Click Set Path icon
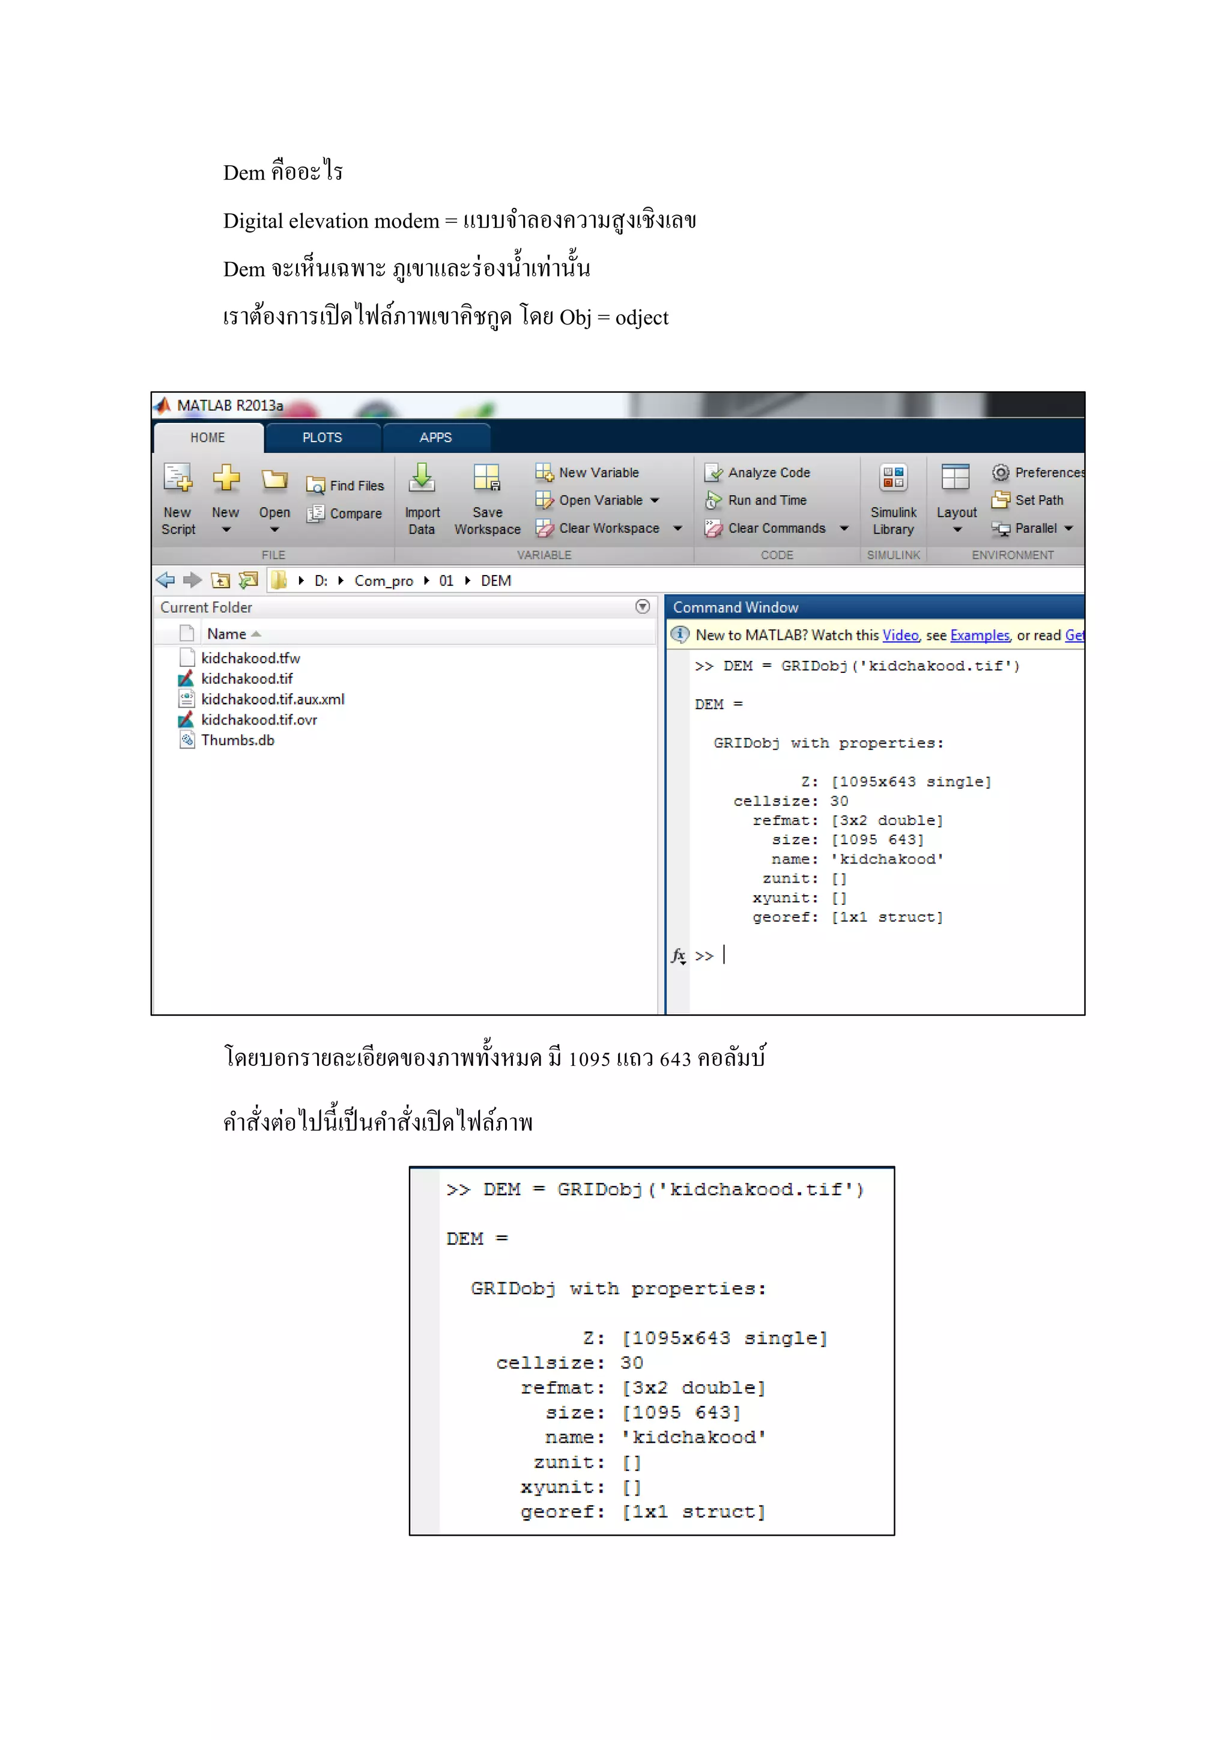The width and height of the screenshot is (1230, 1740). click(1001, 500)
